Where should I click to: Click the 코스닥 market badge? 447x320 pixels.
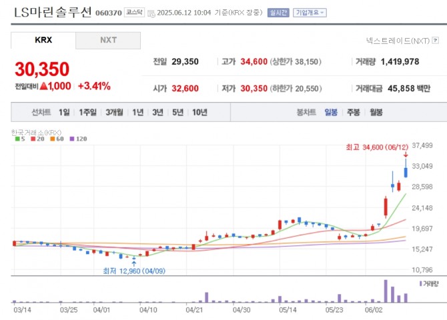pos(134,13)
